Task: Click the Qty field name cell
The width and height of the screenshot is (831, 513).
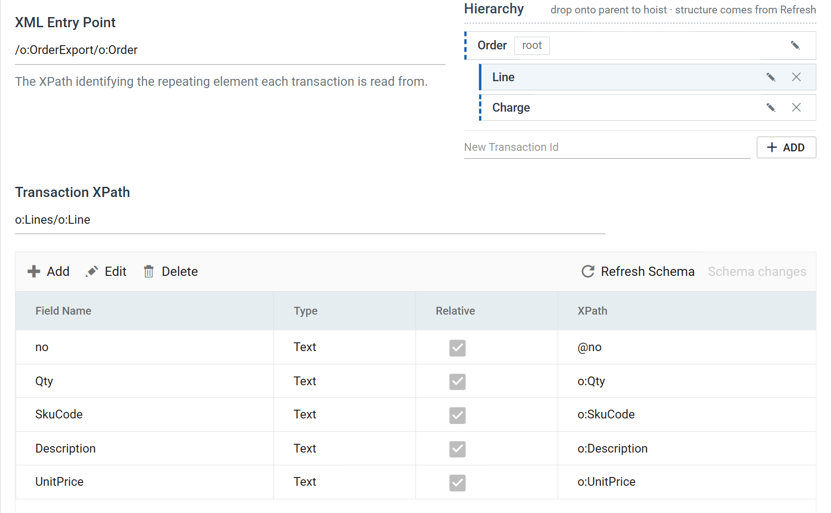Action: 144,381
